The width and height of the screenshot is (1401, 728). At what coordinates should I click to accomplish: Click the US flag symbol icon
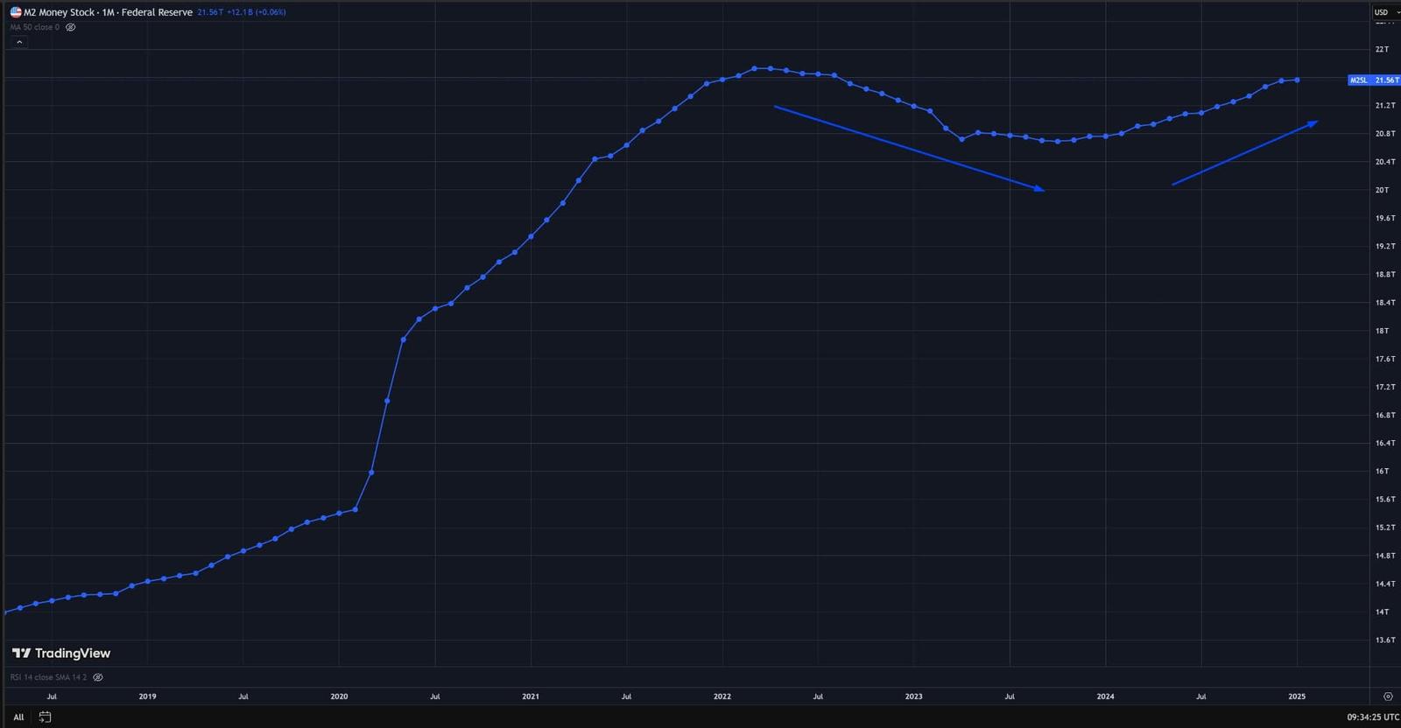[x=16, y=12]
